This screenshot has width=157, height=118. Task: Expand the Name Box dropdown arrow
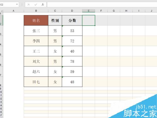tap(17, 4)
